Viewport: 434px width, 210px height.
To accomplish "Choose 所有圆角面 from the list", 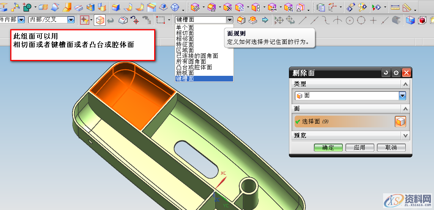I will (204, 62).
